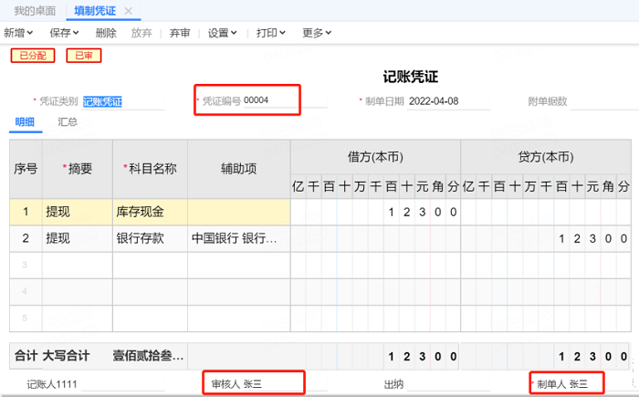
Task: Open the 打印 menu
Action: [270, 33]
